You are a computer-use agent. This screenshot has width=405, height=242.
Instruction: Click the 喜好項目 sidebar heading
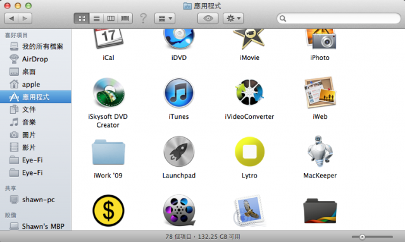(16, 35)
